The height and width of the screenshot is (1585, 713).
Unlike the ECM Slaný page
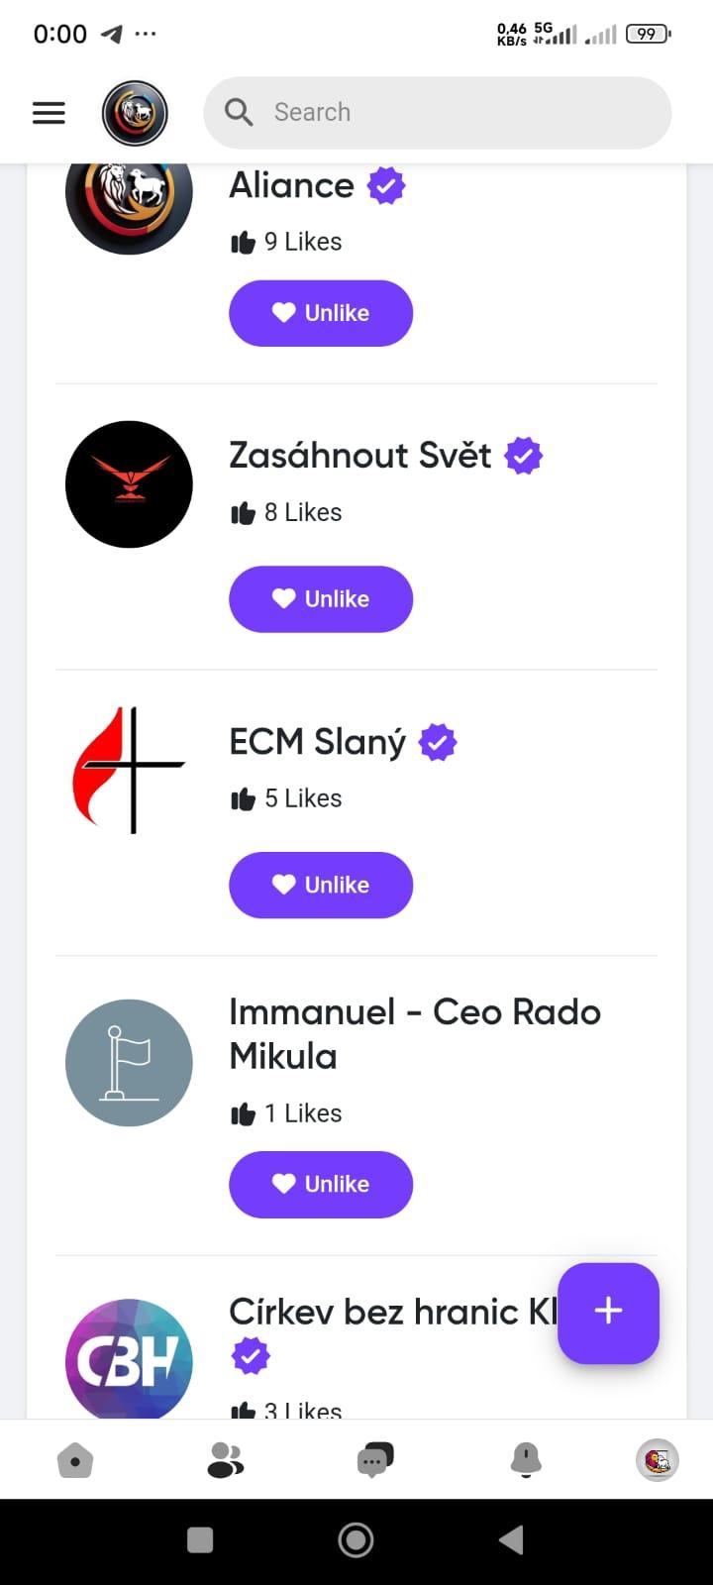tap(321, 885)
